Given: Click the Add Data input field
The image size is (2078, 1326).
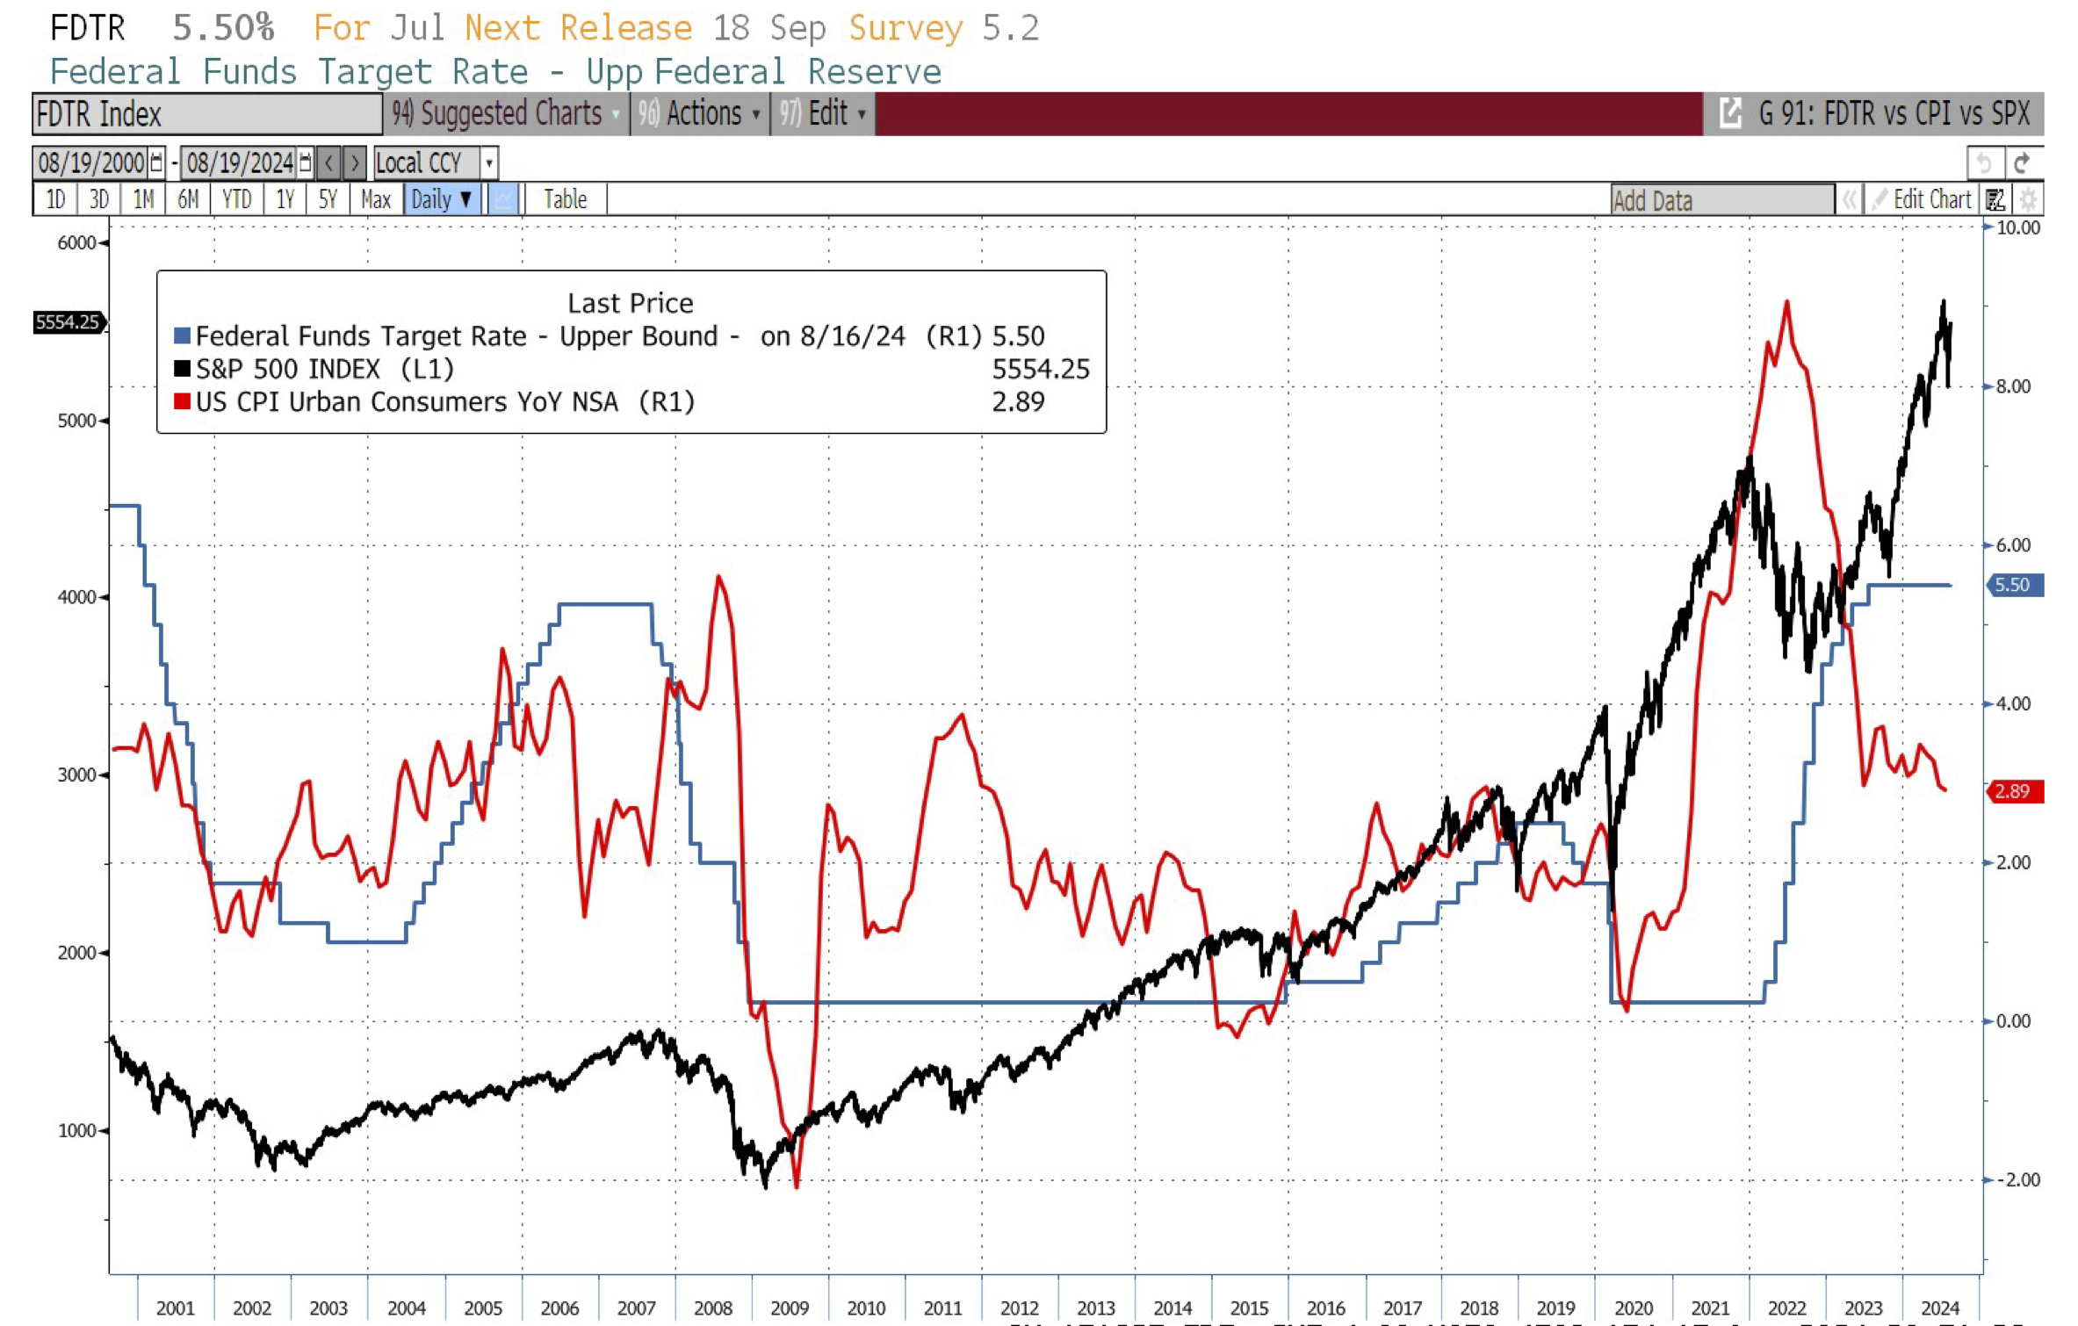Looking at the screenshot, I should click(x=1722, y=200).
